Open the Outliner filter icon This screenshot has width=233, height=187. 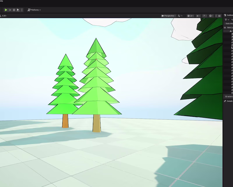tap(226, 20)
